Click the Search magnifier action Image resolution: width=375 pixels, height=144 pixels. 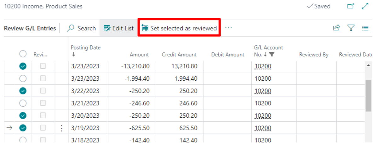tap(81, 28)
